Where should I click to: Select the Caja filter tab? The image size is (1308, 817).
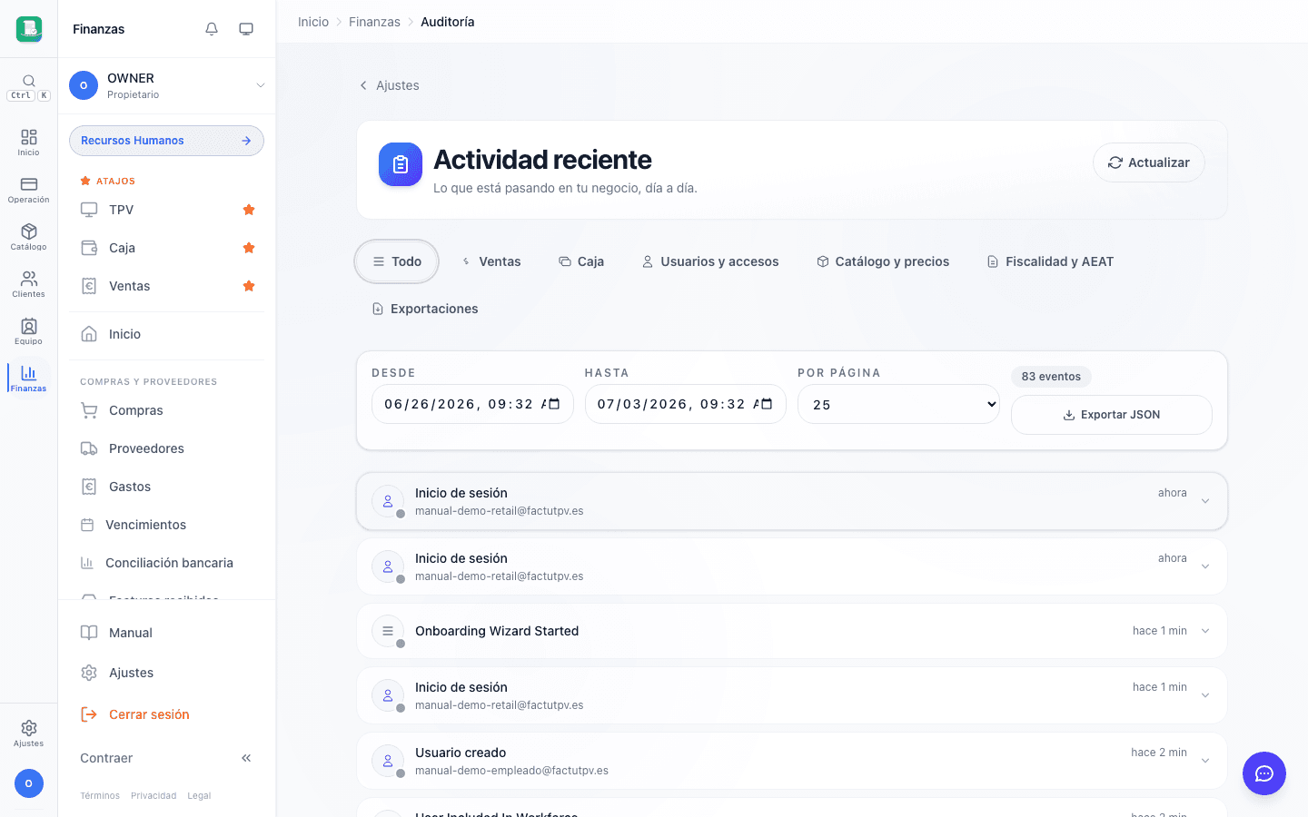(x=581, y=261)
